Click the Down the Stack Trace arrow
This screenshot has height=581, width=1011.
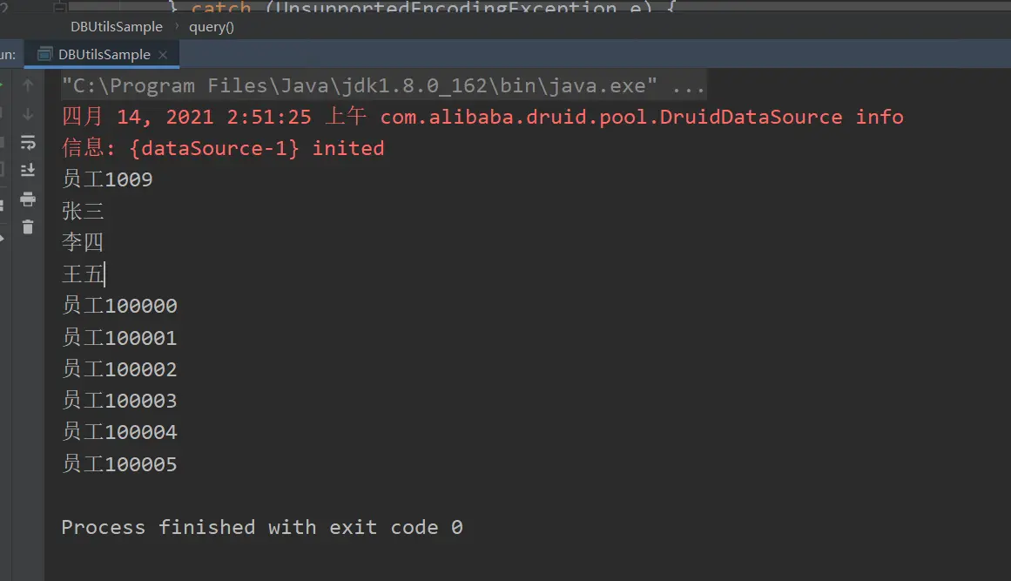28,114
